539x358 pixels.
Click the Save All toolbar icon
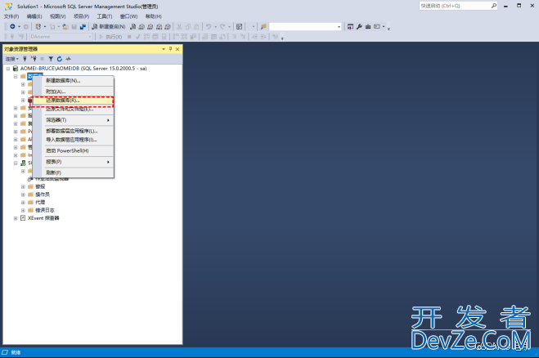pyautogui.click(x=83, y=26)
